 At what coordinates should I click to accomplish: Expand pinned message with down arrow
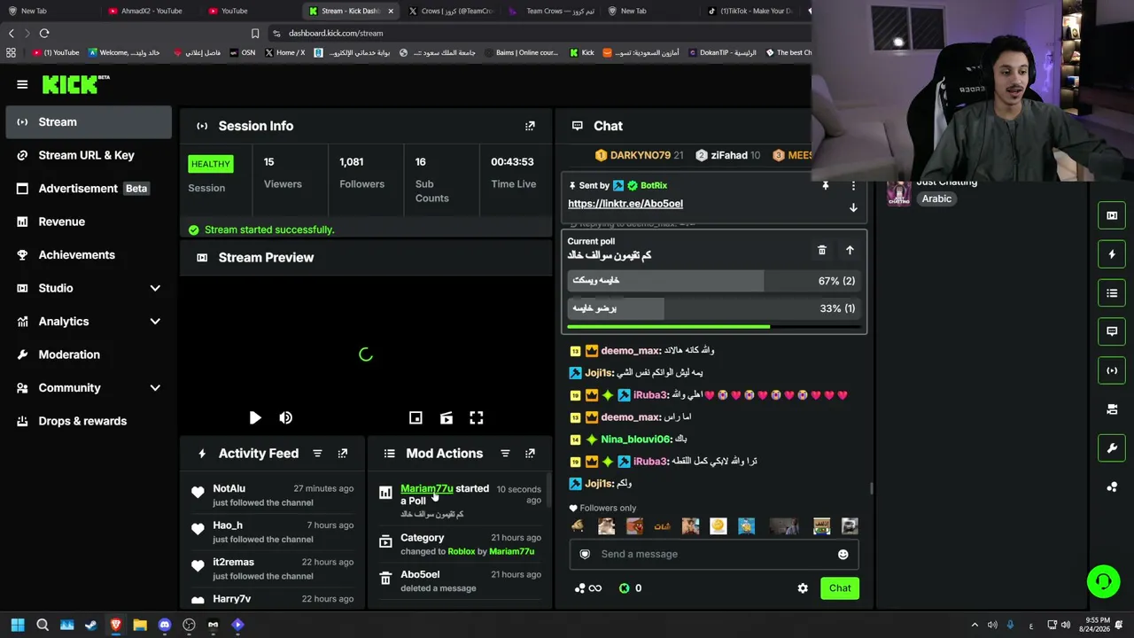853,207
